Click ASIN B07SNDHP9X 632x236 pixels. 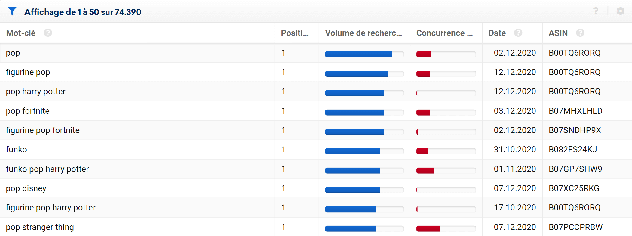pos(575,130)
